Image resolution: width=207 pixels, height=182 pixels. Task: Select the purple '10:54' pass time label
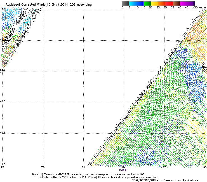[x=122, y=170]
